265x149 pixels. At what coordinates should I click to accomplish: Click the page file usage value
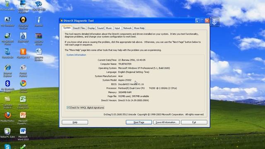(x=133, y=96)
